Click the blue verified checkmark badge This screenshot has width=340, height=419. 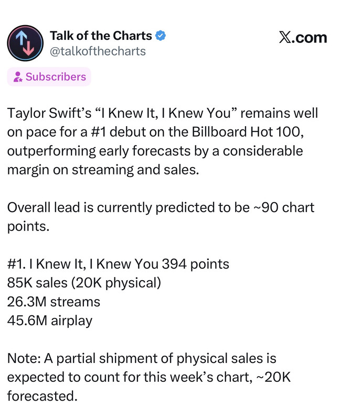coord(161,36)
